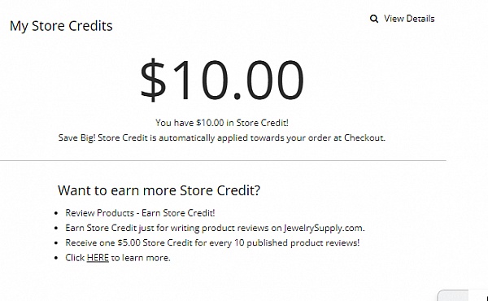This screenshot has width=488, height=301.
Task: Click the JewelrySupply.com text in the list
Action: pyautogui.click(x=324, y=228)
